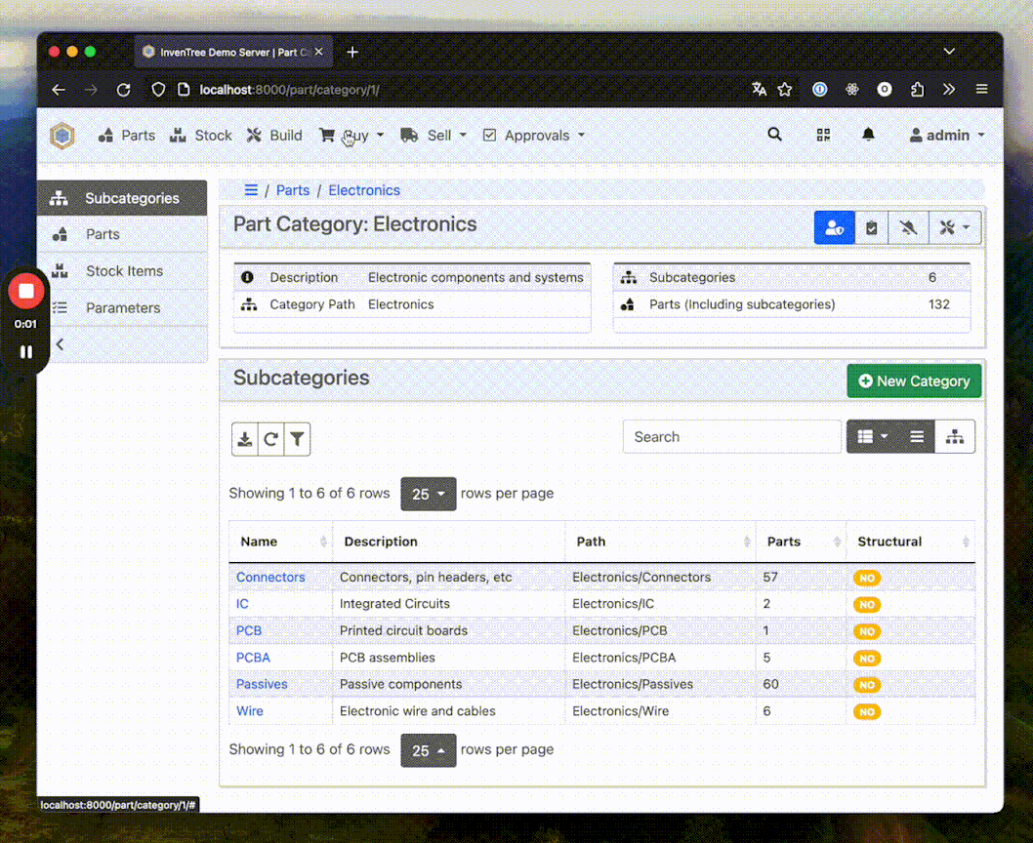Click the New Category button
The width and height of the screenshot is (1033, 843).
914,381
